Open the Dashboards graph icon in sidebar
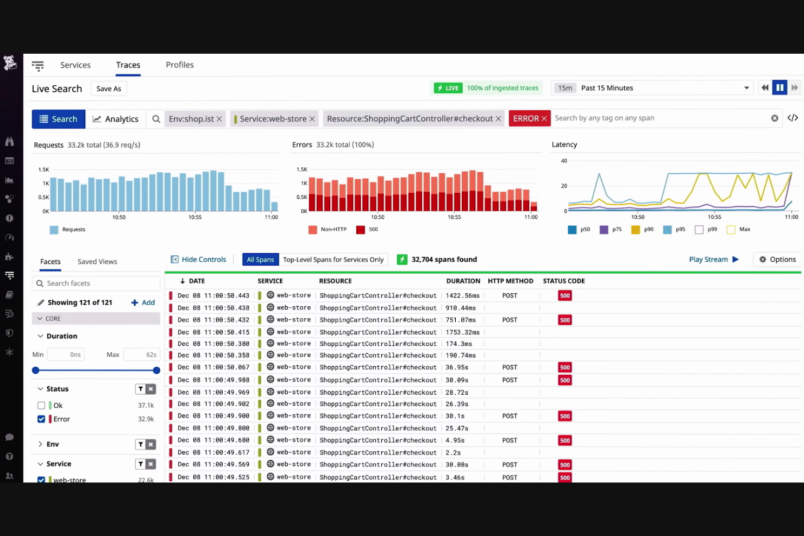 pos(10,180)
